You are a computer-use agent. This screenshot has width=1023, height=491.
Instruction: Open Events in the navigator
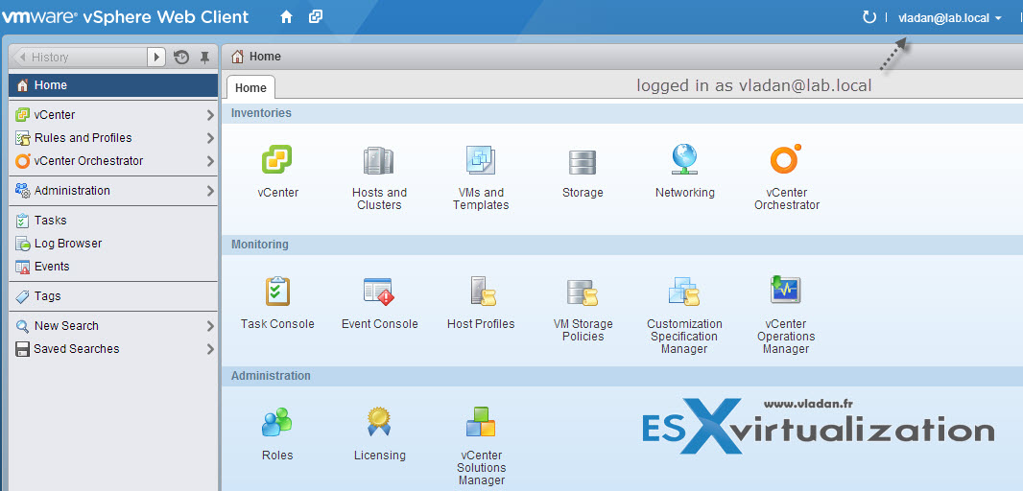click(x=113, y=266)
